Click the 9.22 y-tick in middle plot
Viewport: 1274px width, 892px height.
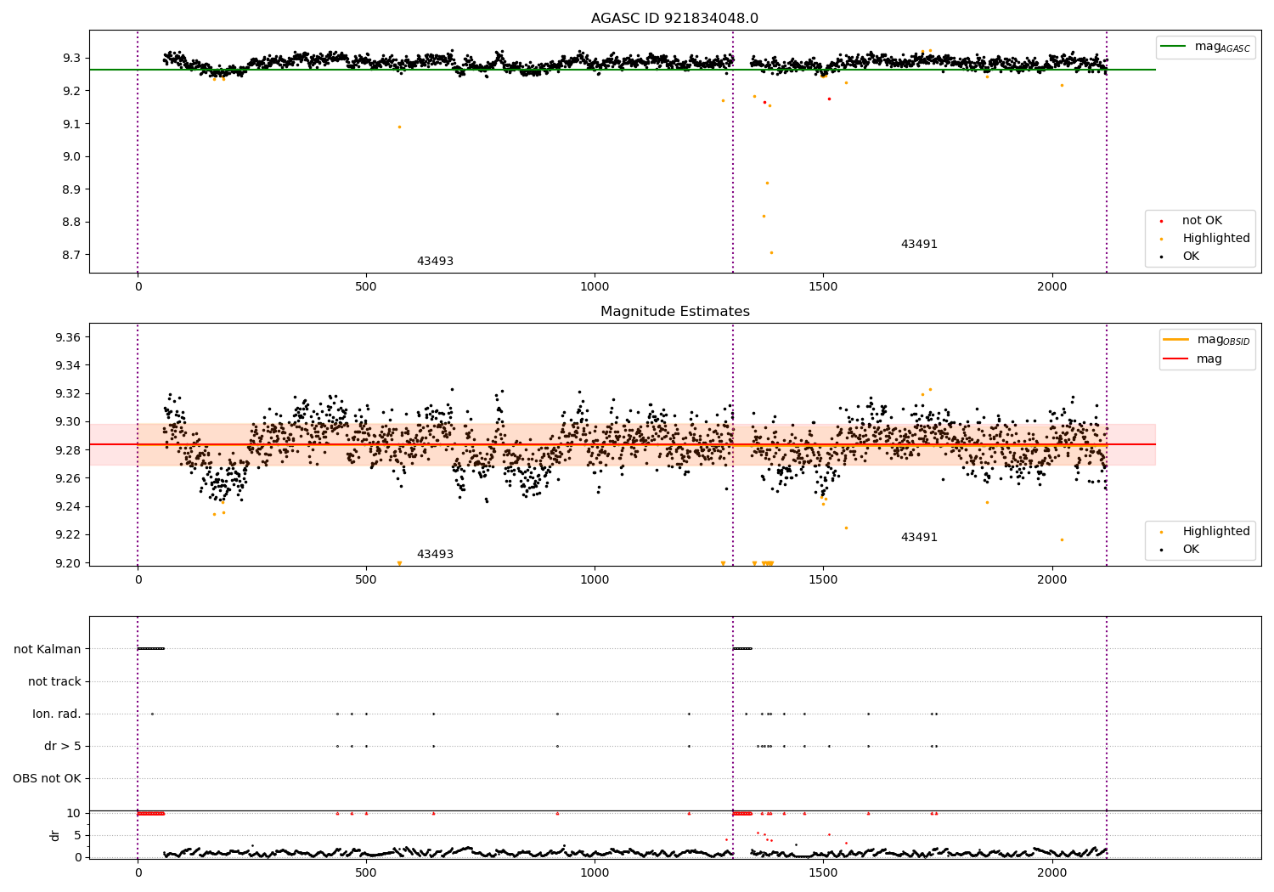coord(68,534)
